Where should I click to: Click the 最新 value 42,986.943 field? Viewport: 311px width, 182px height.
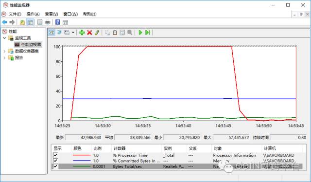point(84,137)
